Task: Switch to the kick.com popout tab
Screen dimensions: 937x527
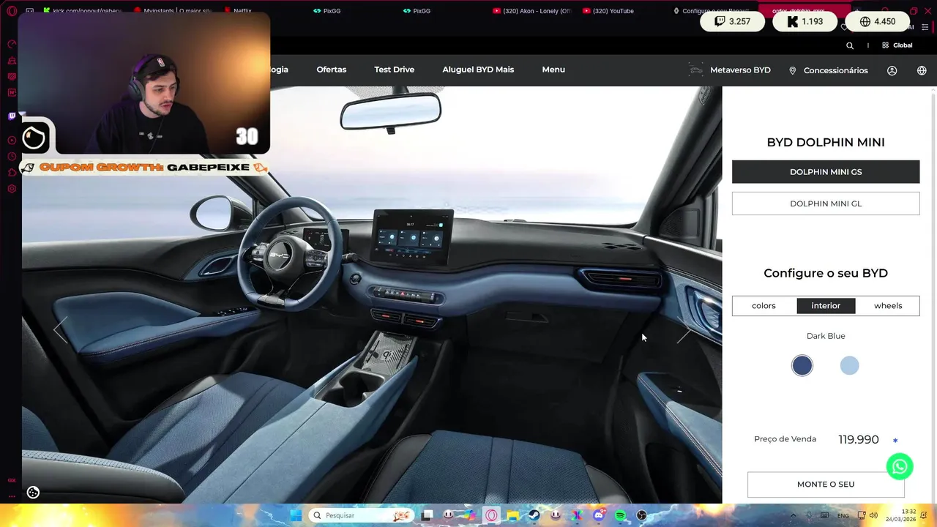Action: 82,11
